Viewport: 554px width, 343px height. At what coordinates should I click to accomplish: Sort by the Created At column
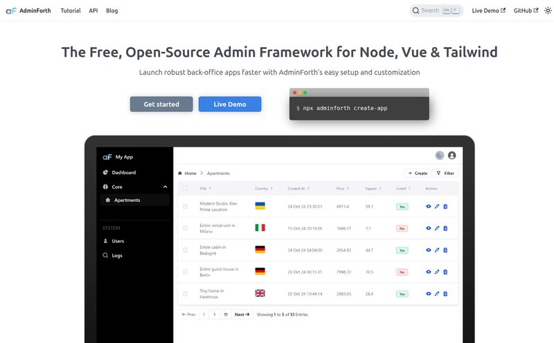(298, 188)
